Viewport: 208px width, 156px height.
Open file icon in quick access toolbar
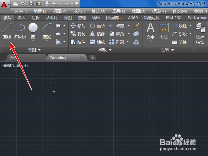(x=23, y=4)
